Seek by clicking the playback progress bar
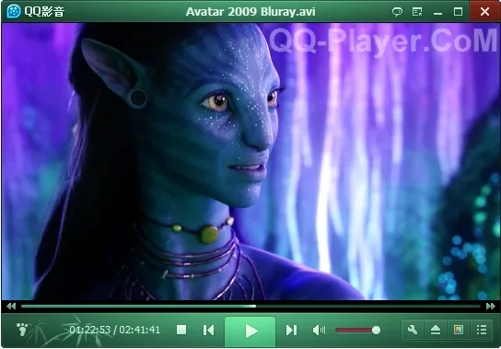 pyautogui.click(x=250, y=306)
